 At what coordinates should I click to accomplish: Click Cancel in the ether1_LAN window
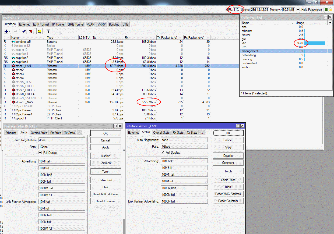[228, 140]
